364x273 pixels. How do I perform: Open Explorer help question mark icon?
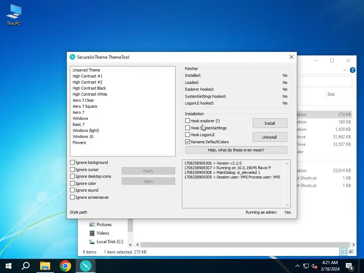pos(352,70)
